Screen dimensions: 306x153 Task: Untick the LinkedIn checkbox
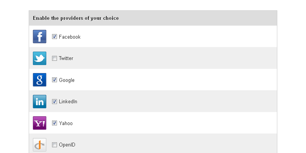tap(54, 102)
